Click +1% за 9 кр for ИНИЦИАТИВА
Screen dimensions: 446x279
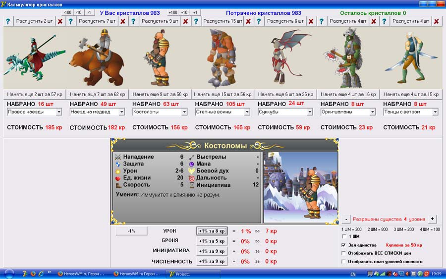(212, 251)
